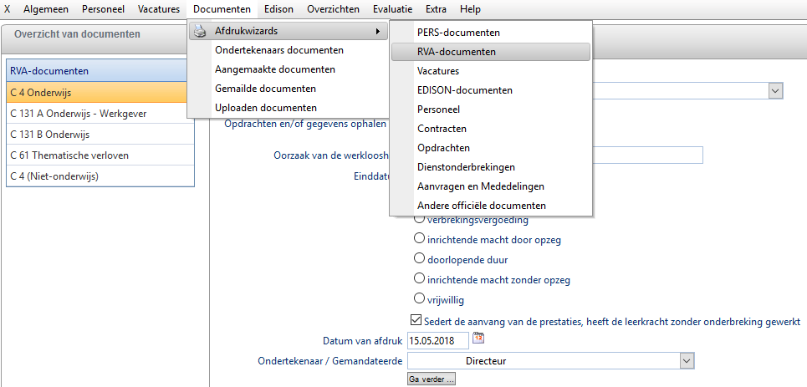Choose Ondertekenaars documenten menu entry
807x387 pixels.
279,50
